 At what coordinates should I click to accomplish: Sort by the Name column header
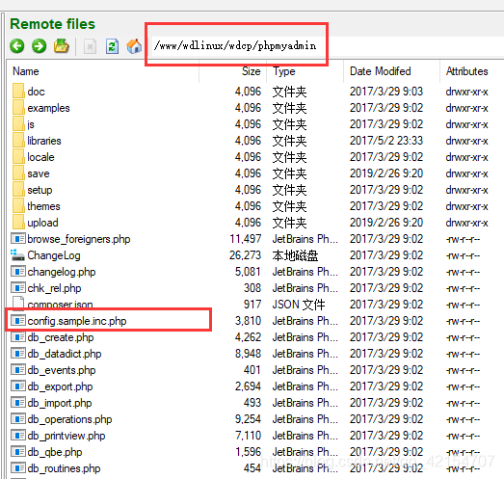pos(26,71)
